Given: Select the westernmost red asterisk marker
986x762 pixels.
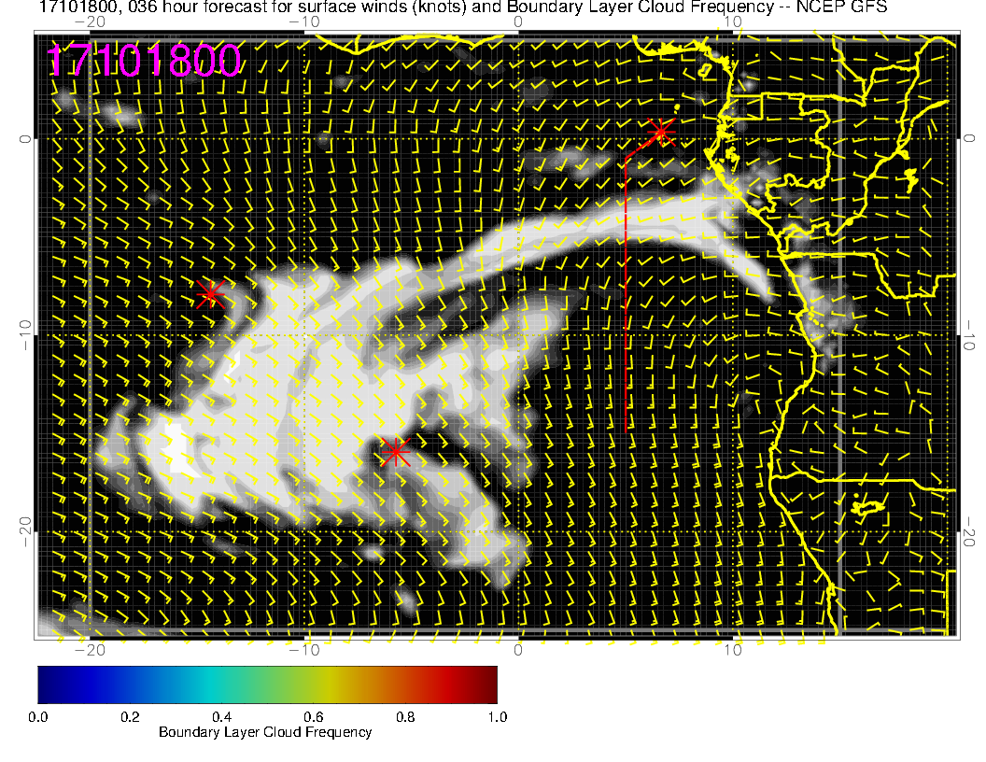Looking at the screenshot, I should coord(211,294).
